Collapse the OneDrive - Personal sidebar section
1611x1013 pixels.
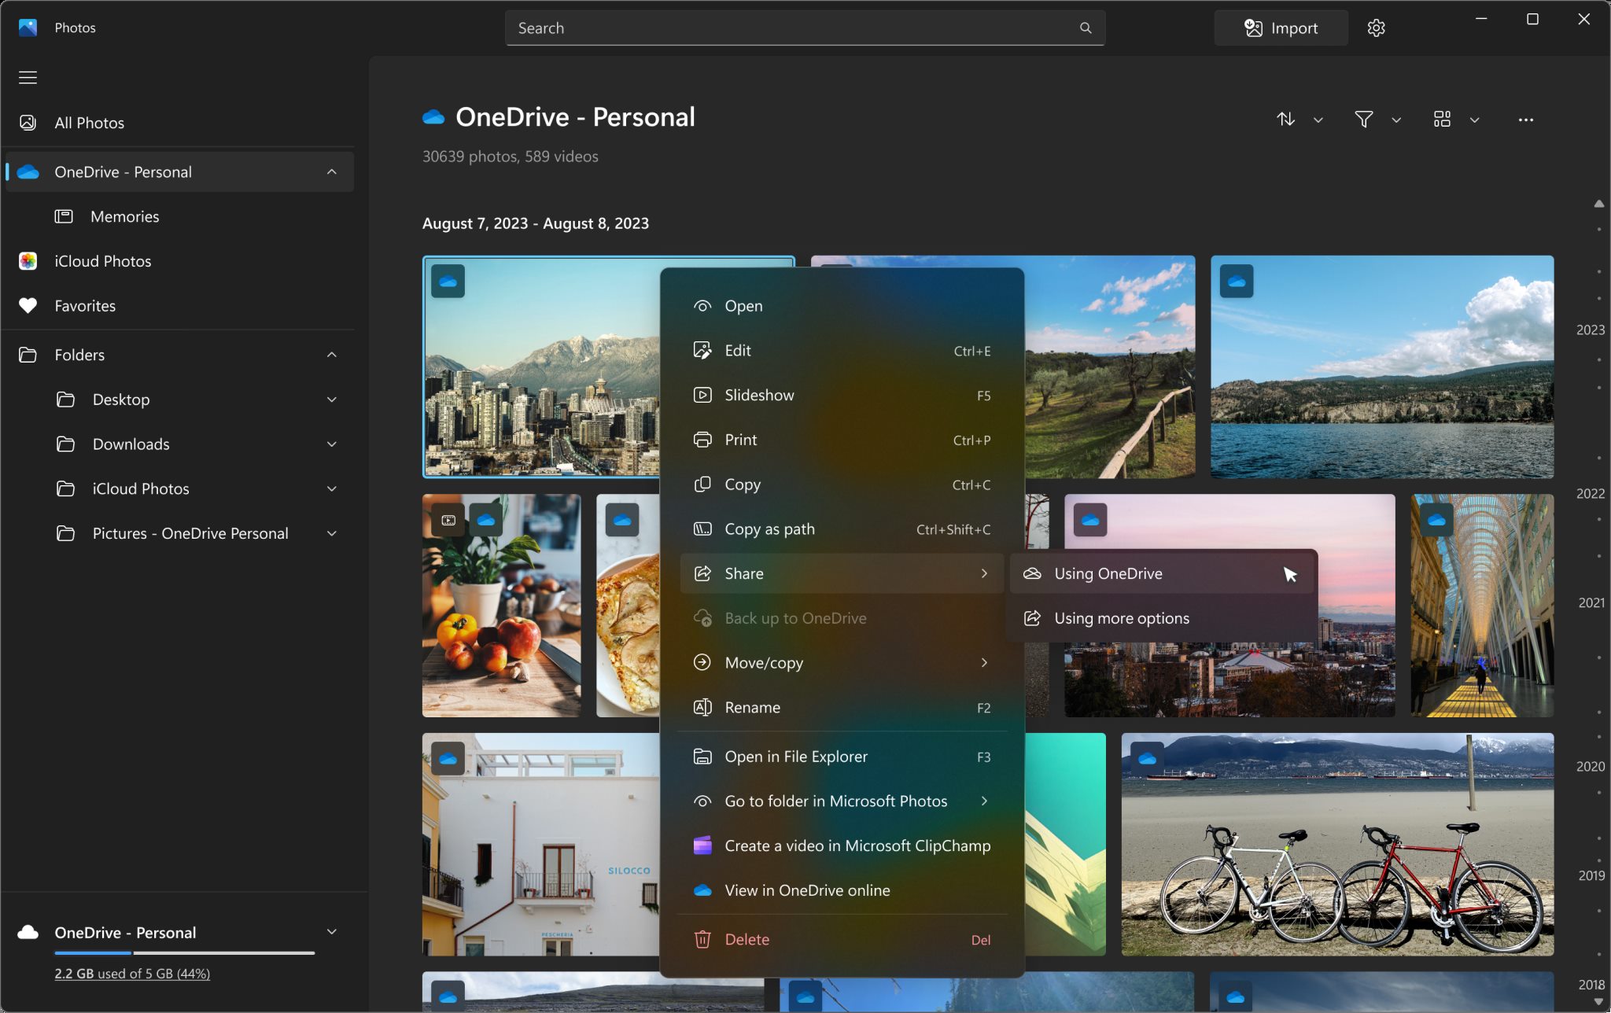coord(331,171)
